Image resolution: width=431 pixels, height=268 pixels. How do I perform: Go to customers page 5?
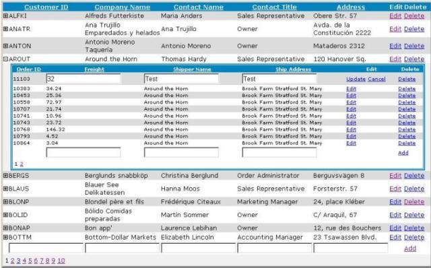[30, 261]
